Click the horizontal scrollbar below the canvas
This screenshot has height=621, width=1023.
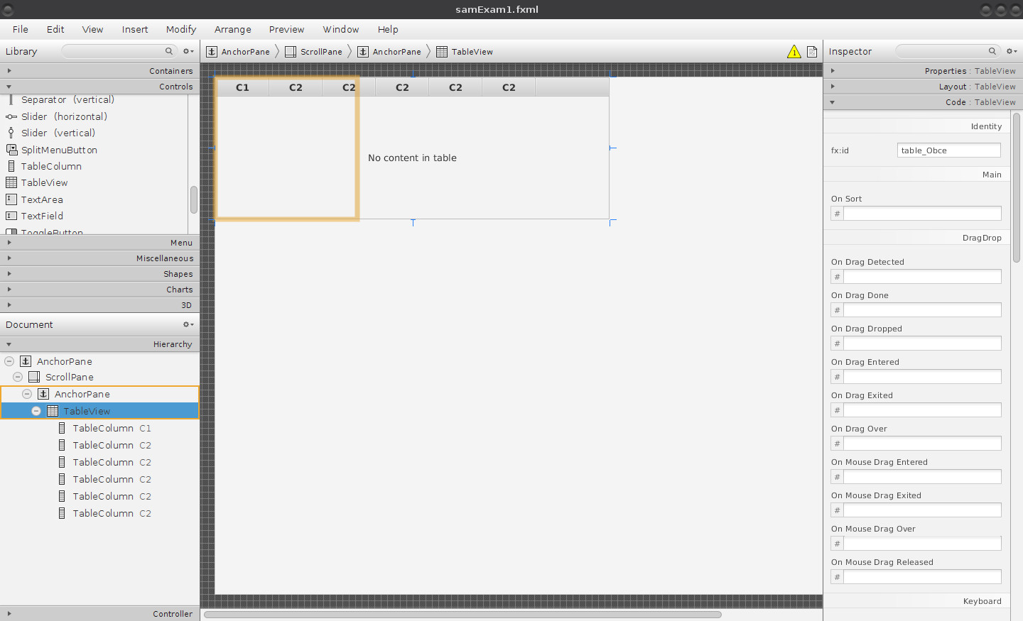tap(462, 614)
